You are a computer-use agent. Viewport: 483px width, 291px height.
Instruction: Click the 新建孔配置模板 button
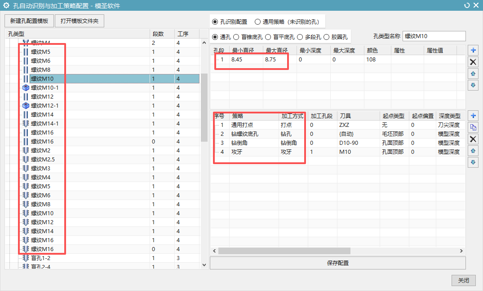click(29, 21)
